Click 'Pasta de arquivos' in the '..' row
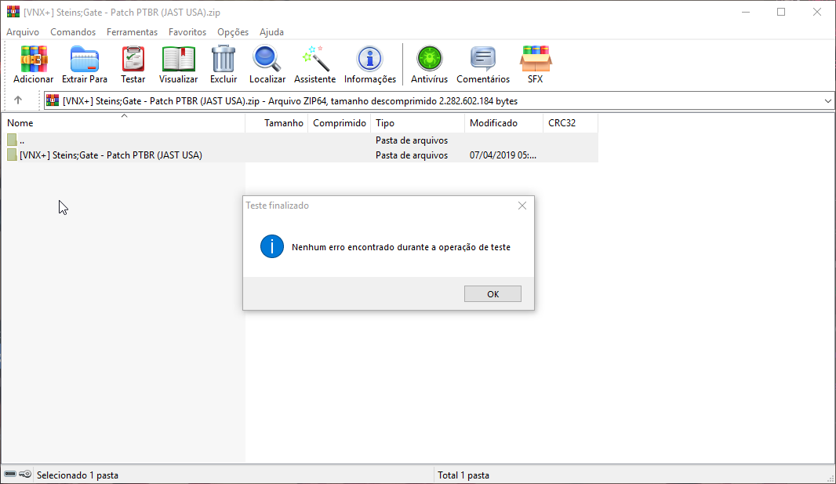The image size is (836, 484). pyautogui.click(x=412, y=140)
